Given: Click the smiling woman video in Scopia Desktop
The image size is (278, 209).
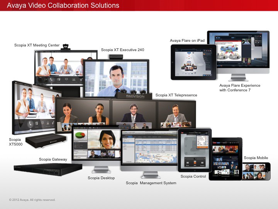Looking at the screenshot, I should (104, 139).
